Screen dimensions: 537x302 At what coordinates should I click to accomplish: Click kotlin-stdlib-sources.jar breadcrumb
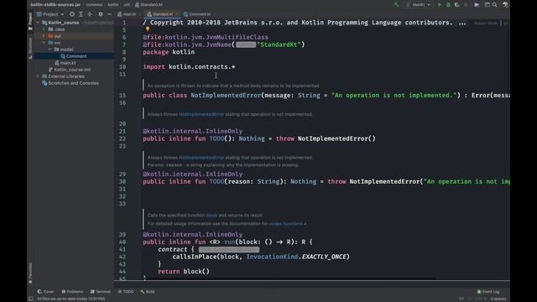[x=55, y=5]
